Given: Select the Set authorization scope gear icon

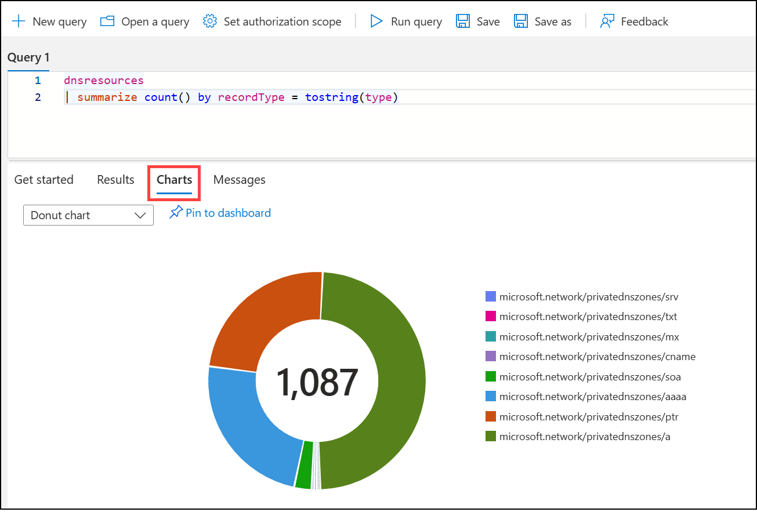Looking at the screenshot, I should point(209,20).
